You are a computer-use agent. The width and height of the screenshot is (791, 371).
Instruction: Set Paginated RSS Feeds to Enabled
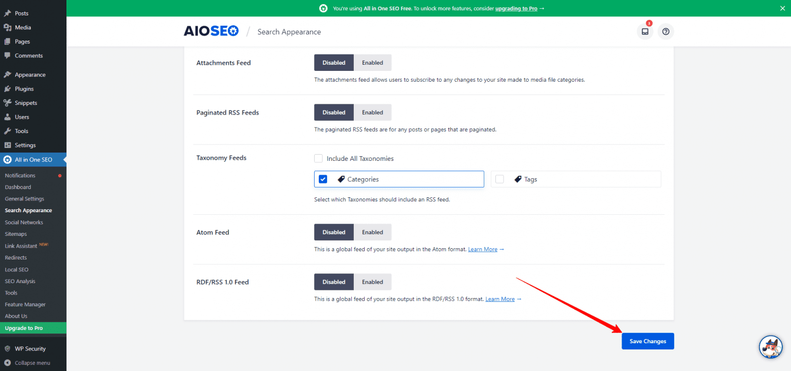click(372, 113)
